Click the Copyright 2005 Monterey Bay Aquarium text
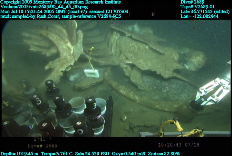232x156 pixels. (61, 2)
